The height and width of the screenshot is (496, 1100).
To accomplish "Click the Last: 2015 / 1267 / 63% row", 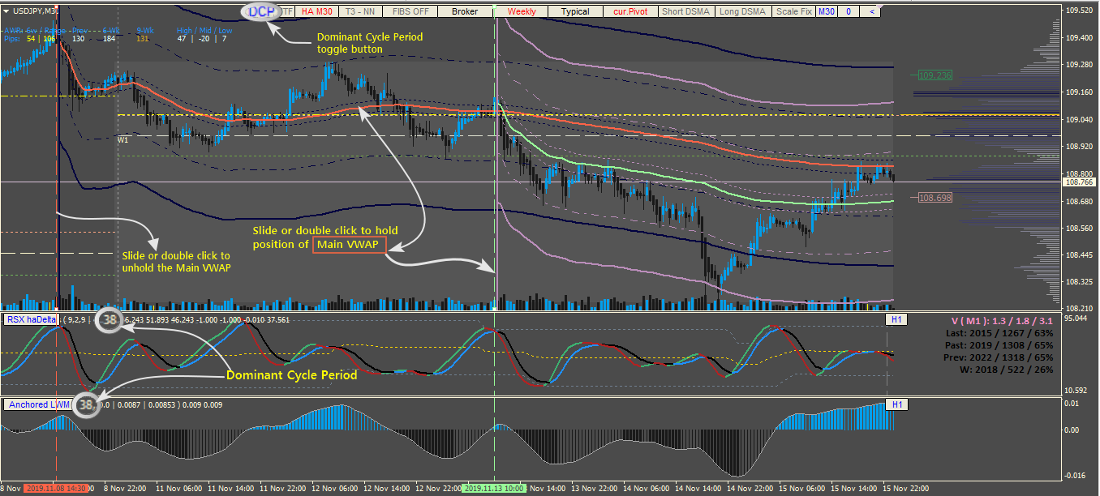I will 999,332.
